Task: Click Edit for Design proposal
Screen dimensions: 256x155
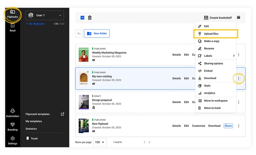Action: (186, 102)
